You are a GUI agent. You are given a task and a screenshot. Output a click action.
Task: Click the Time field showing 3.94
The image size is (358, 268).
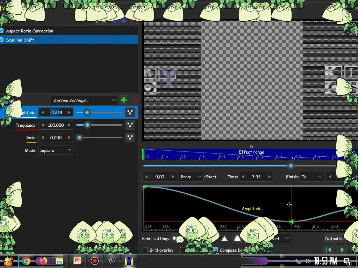pyautogui.click(x=256, y=177)
